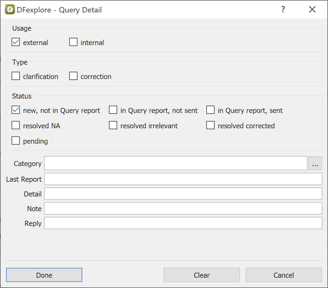Viewport: 328px width, 288px height.
Task: Tick the clarification type checkbox
Action: click(x=15, y=76)
